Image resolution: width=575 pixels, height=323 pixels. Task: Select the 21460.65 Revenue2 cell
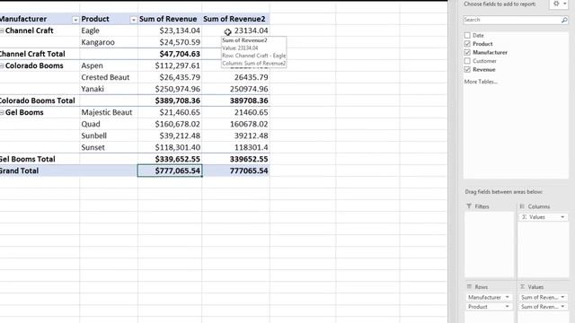click(x=235, y=112)
